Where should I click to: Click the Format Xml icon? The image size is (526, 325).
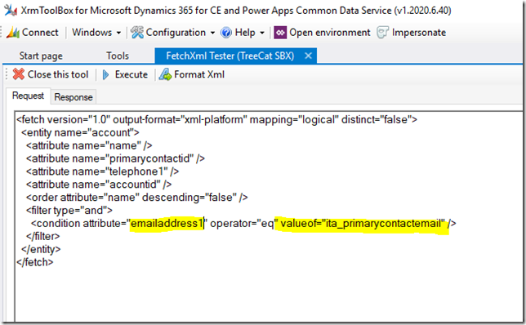(x=165, y=74)
